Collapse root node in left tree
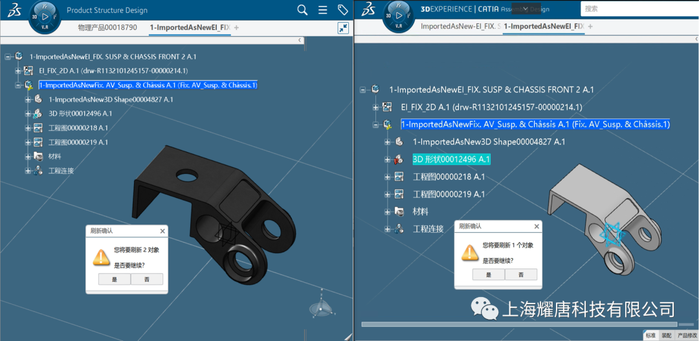Screen dimensions: 699x341 click(x=8, y=56)
